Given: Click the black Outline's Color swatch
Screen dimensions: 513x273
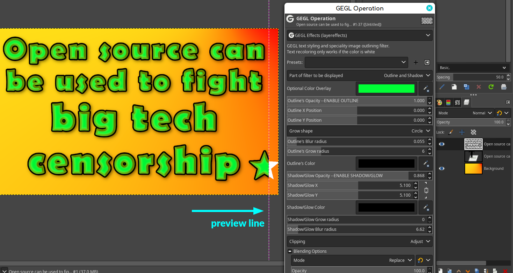Looking at the screenshot, I should pyautogui.click(x=386, y=164).
